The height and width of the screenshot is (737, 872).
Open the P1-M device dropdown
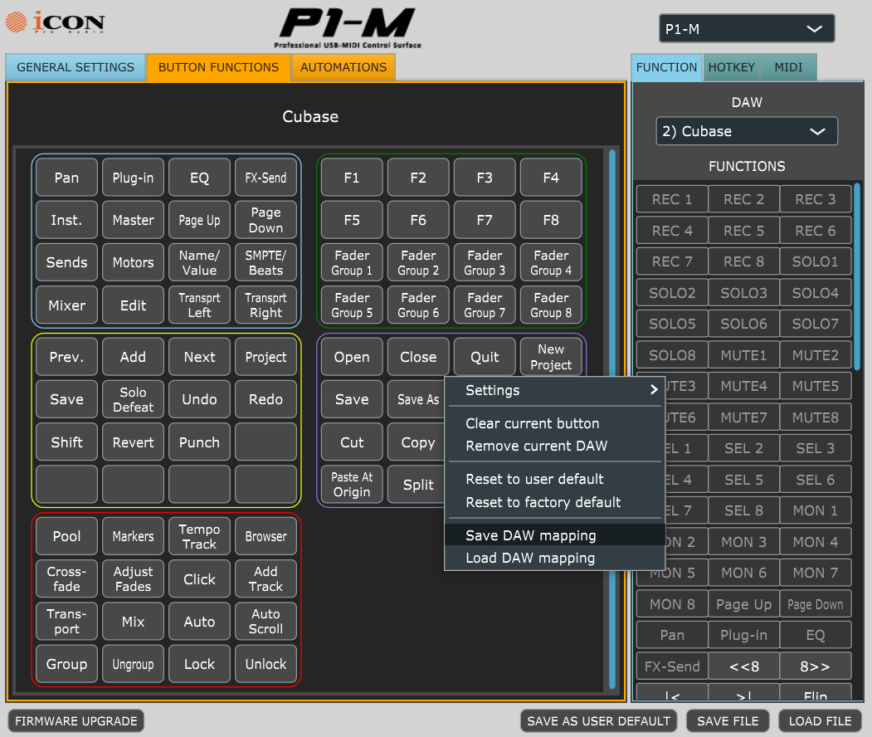[x=747, y=29]
